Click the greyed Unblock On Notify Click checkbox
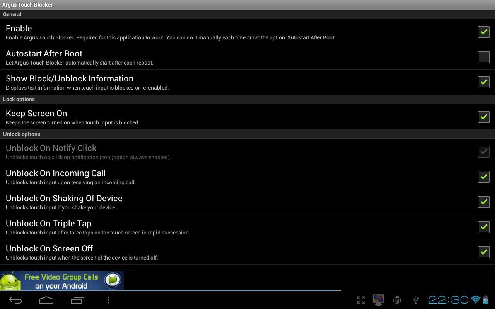Viewport: 495px width, 309px height. [x=483, y=151]
